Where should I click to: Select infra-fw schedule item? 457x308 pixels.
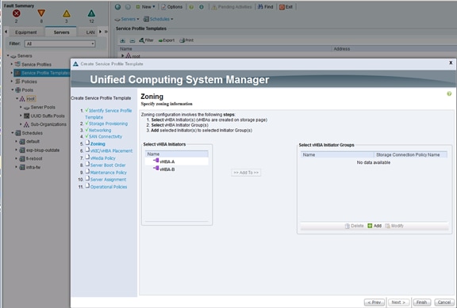point(33,167)
